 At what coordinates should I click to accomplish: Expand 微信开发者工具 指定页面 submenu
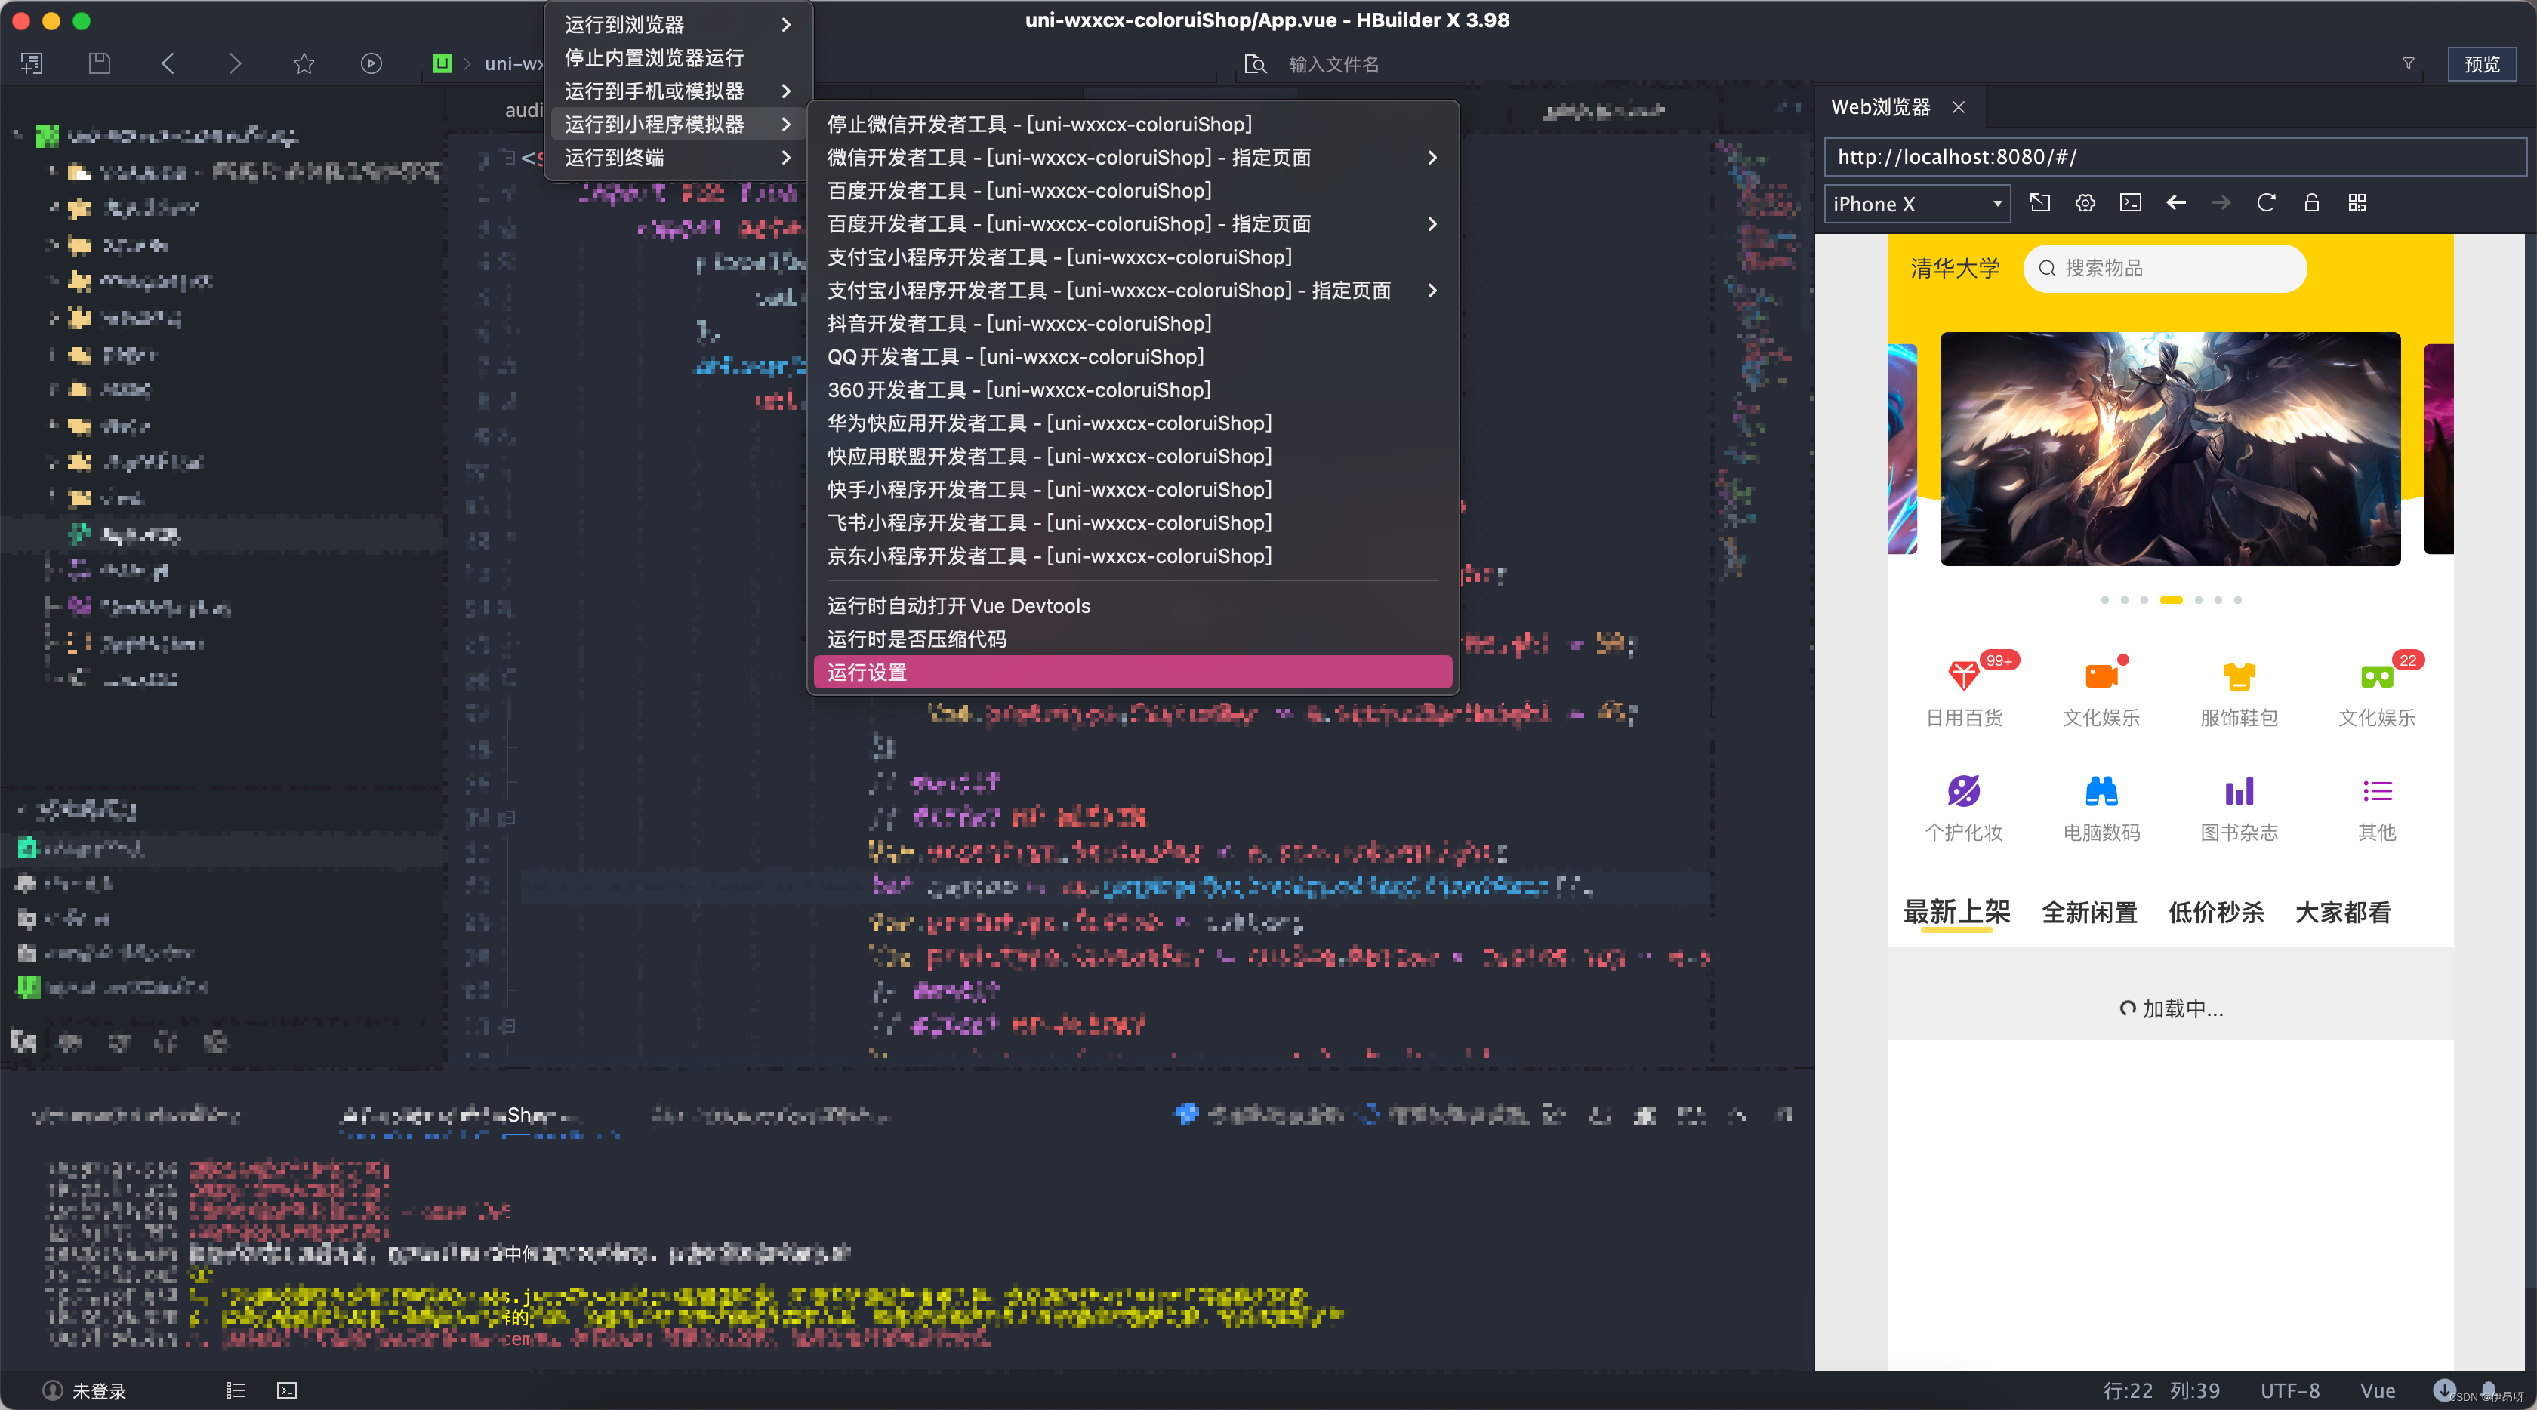(1133, 158)
